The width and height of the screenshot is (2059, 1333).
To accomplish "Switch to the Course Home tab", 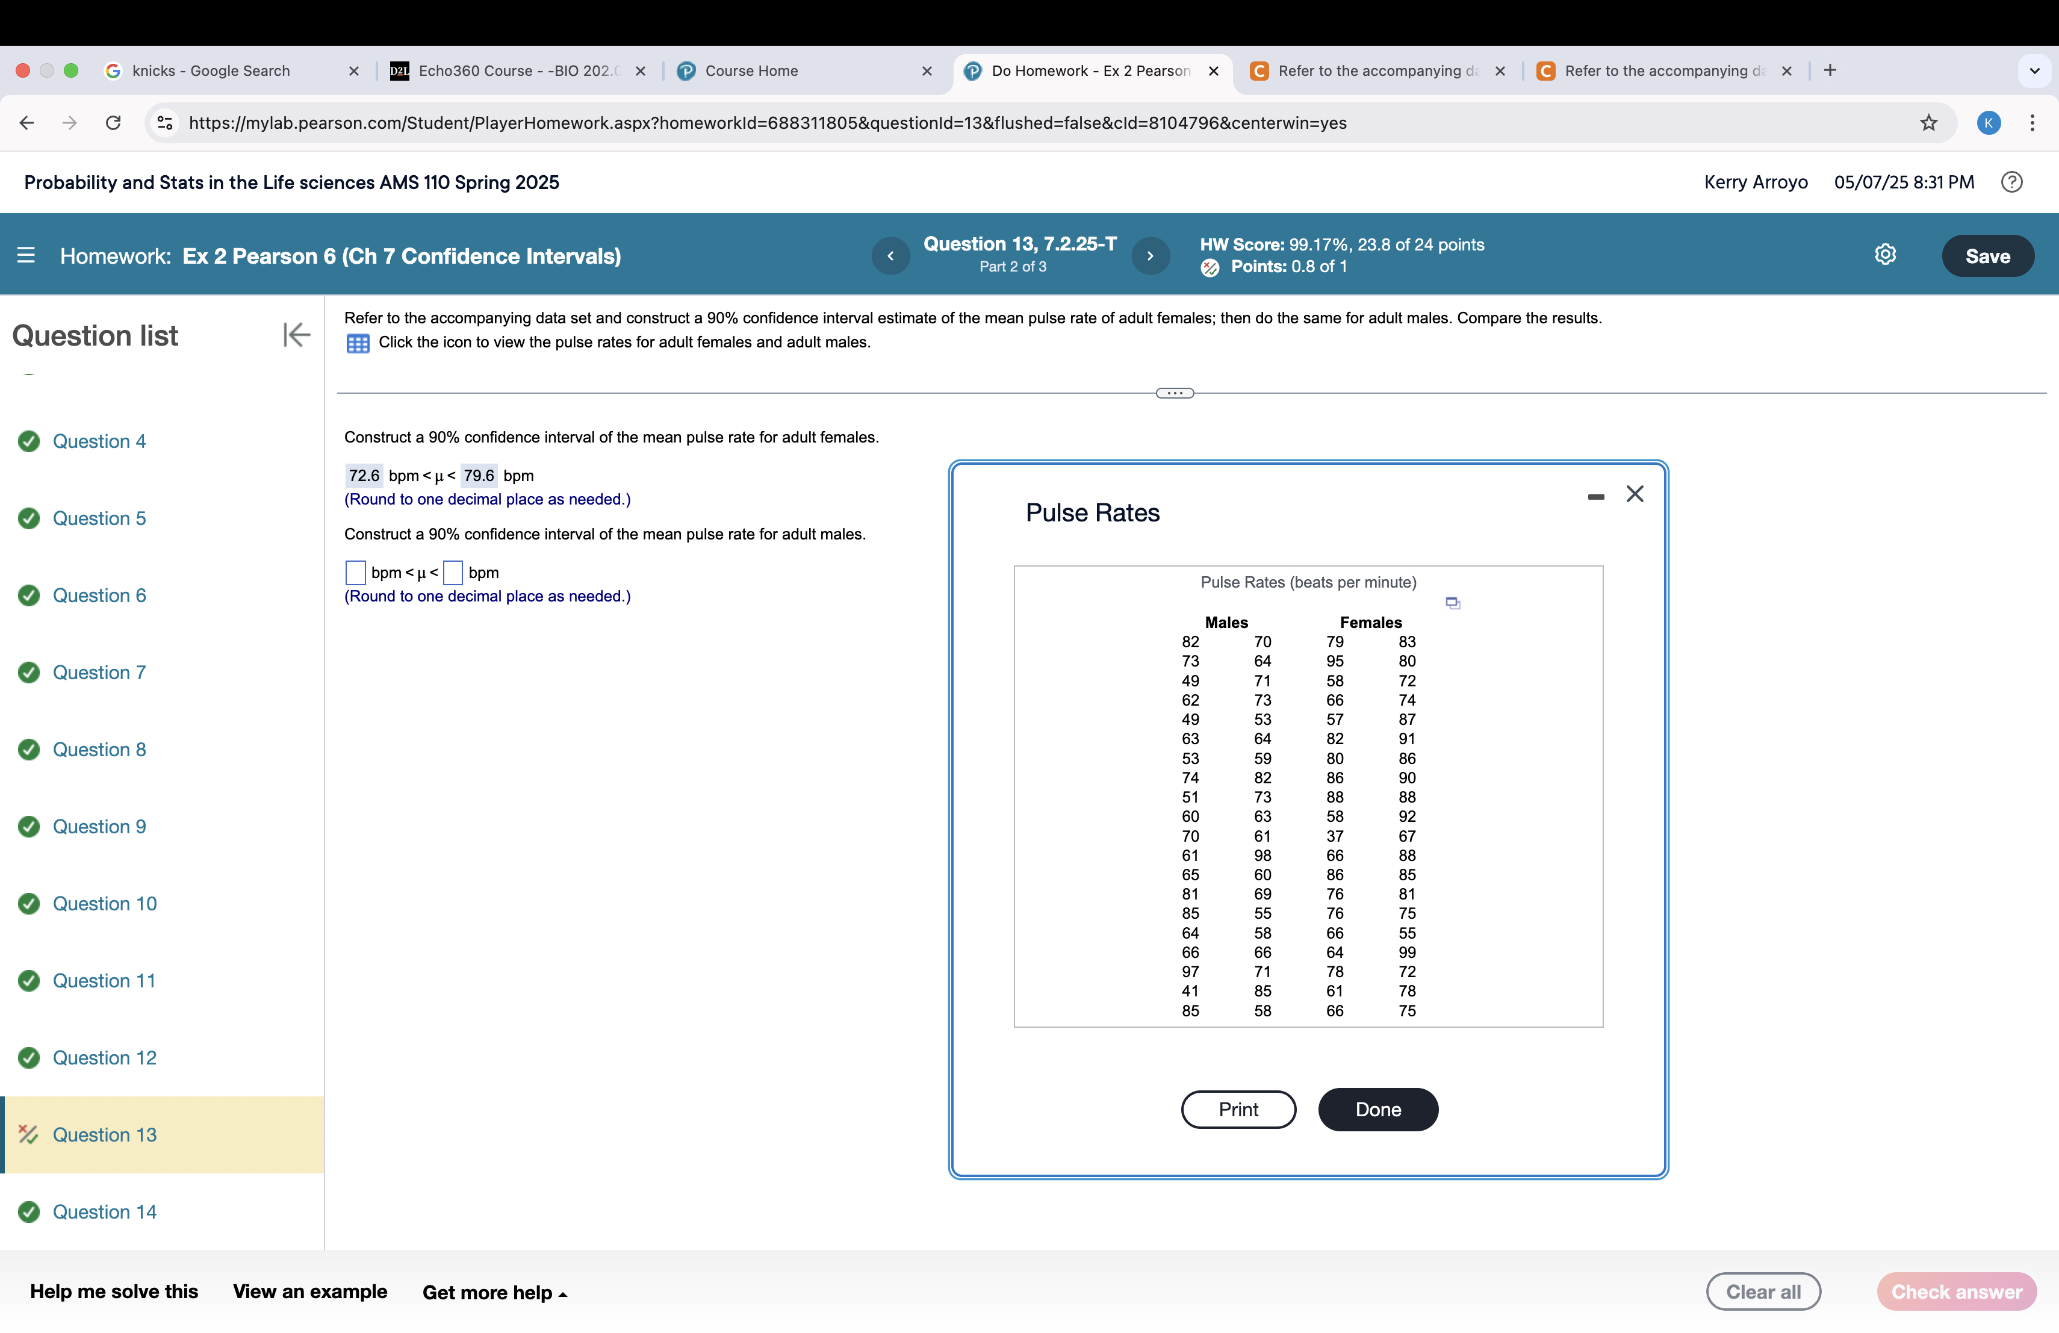I will (x=753, y=70).
